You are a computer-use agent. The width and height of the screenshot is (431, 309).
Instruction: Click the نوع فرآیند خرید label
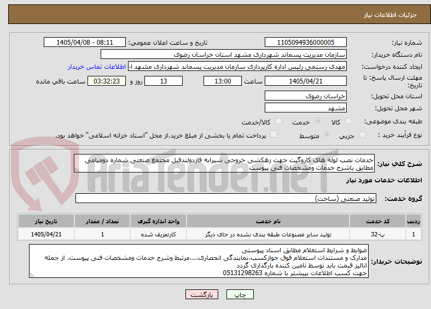point(400,135)
